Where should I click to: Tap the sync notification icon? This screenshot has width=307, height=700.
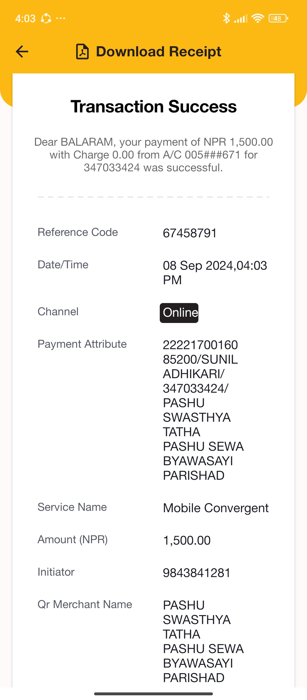coord(46,18)
